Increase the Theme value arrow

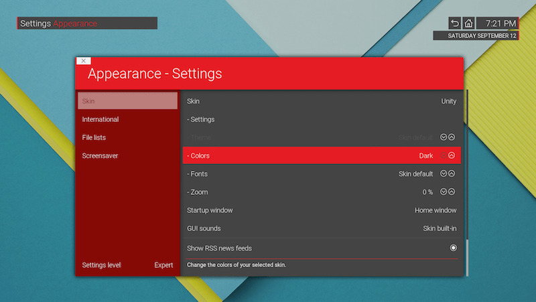(x=452, y=137)
